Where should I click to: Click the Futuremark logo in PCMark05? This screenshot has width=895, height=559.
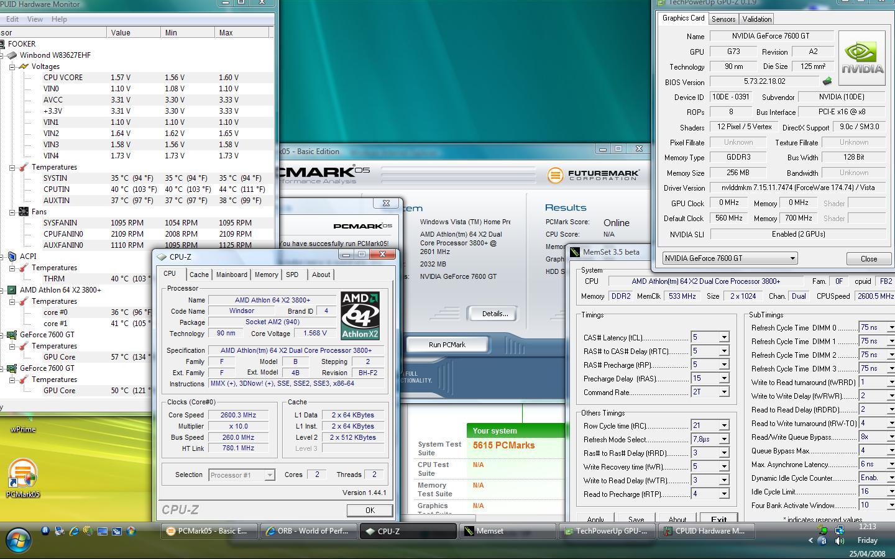pyautogui.click(x=593, y=175)
